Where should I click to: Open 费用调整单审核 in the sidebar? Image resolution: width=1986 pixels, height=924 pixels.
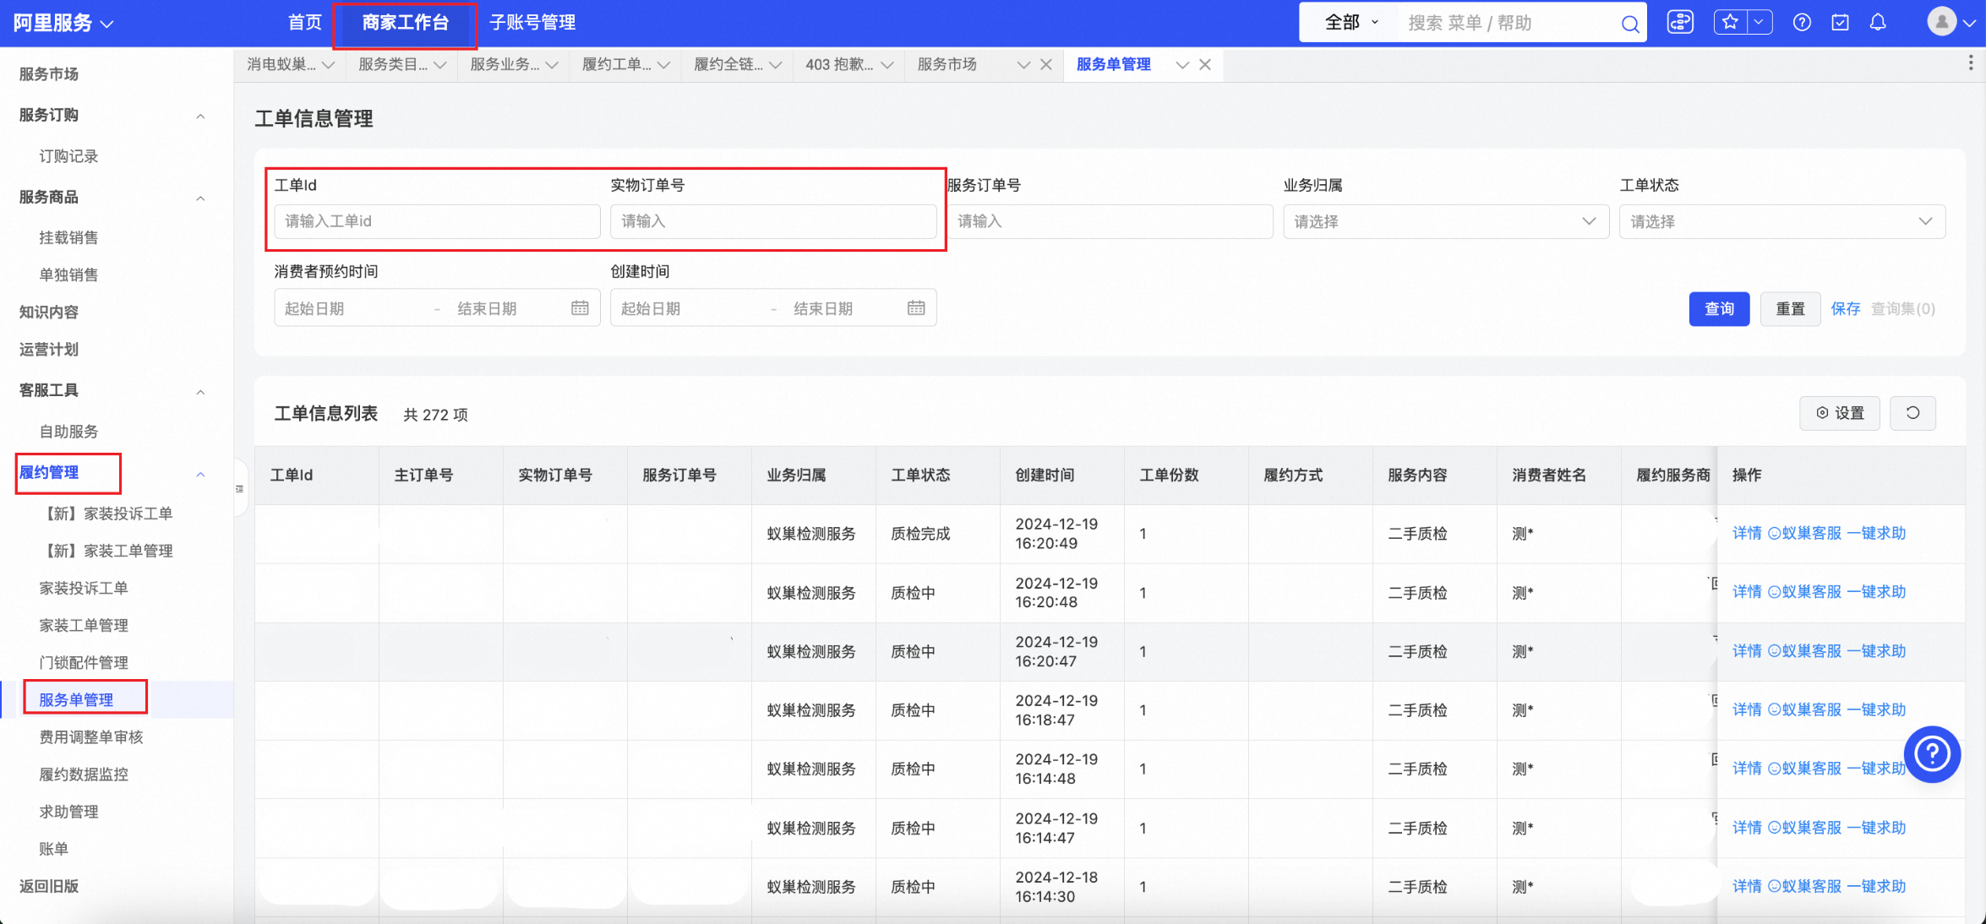(91, 736)
